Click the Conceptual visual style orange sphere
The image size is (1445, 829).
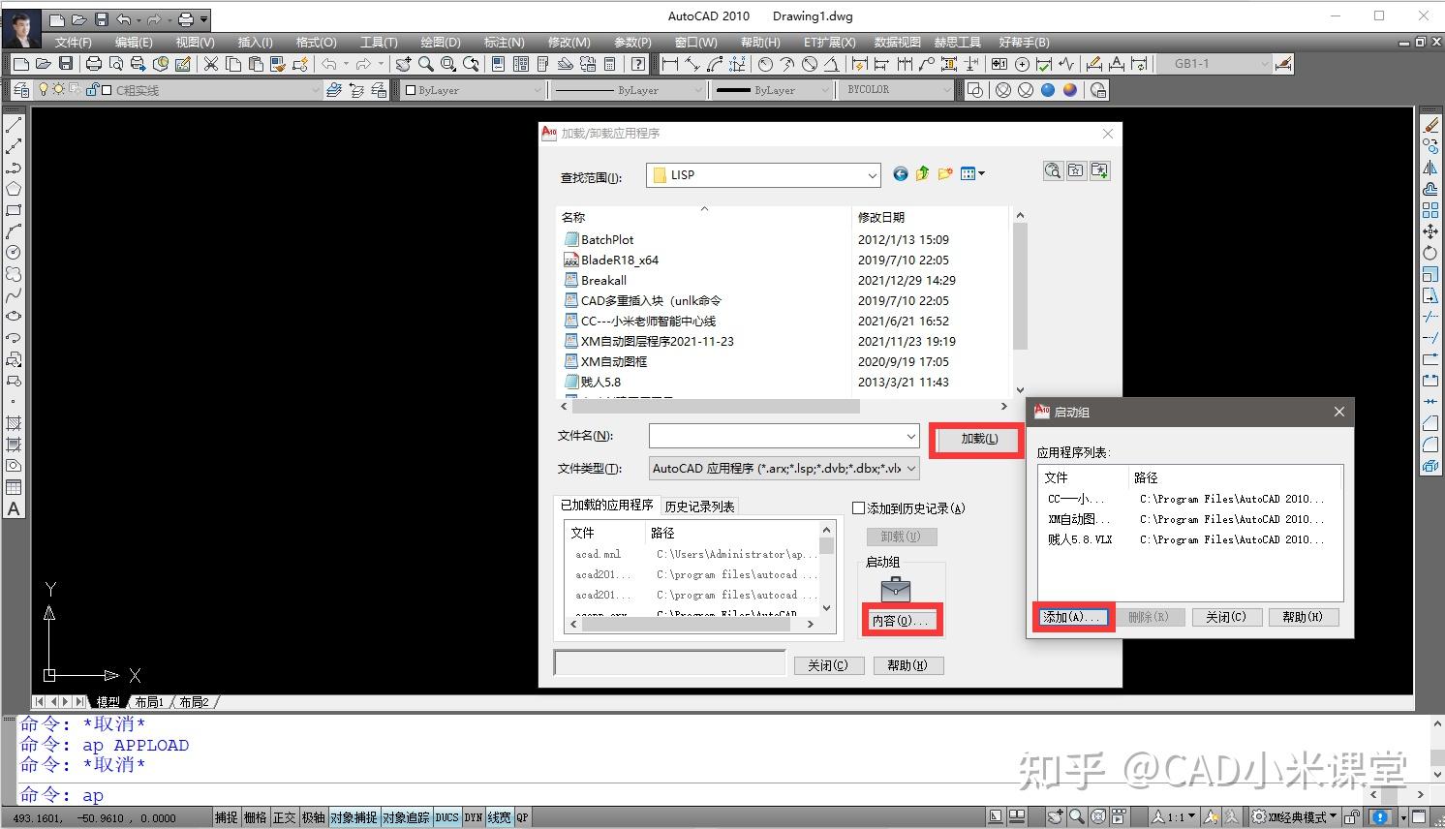click(x=1069, y=90)
